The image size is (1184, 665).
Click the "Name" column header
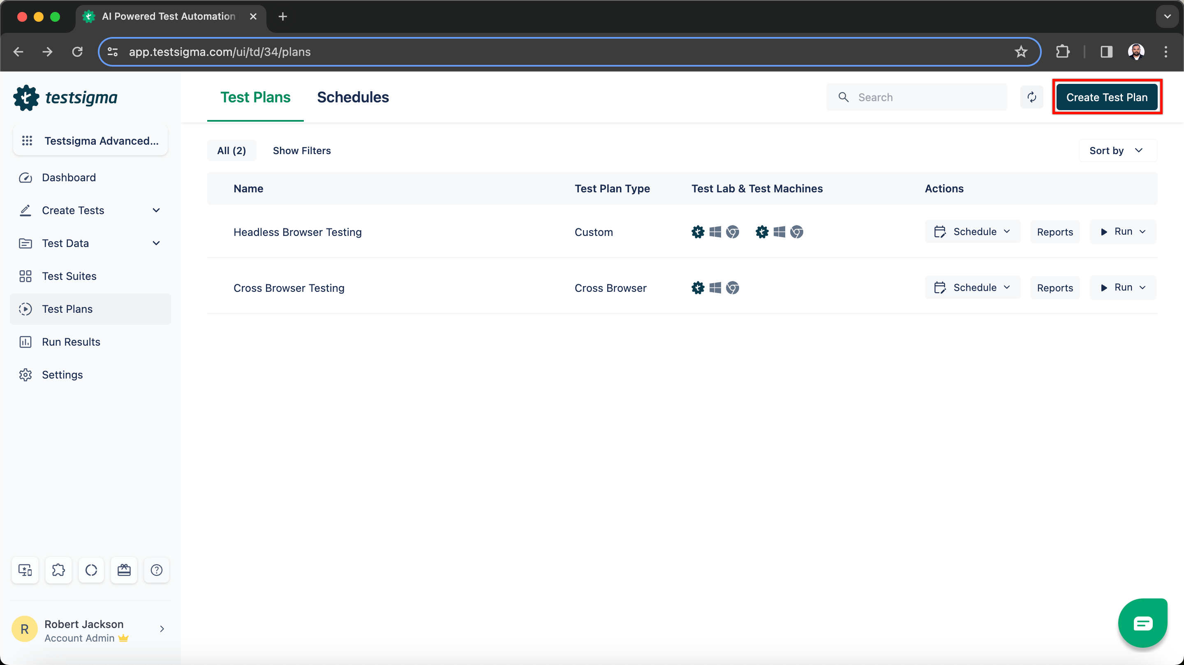pyautogui.click(x=248, y=188)
